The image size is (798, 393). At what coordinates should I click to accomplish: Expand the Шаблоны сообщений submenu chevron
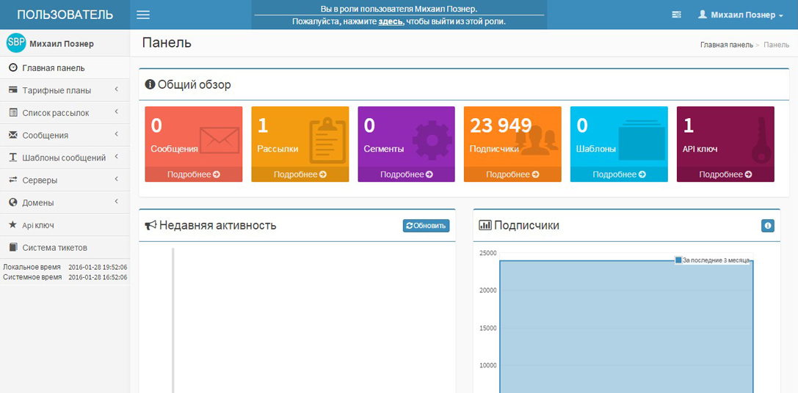pos(116,157)
